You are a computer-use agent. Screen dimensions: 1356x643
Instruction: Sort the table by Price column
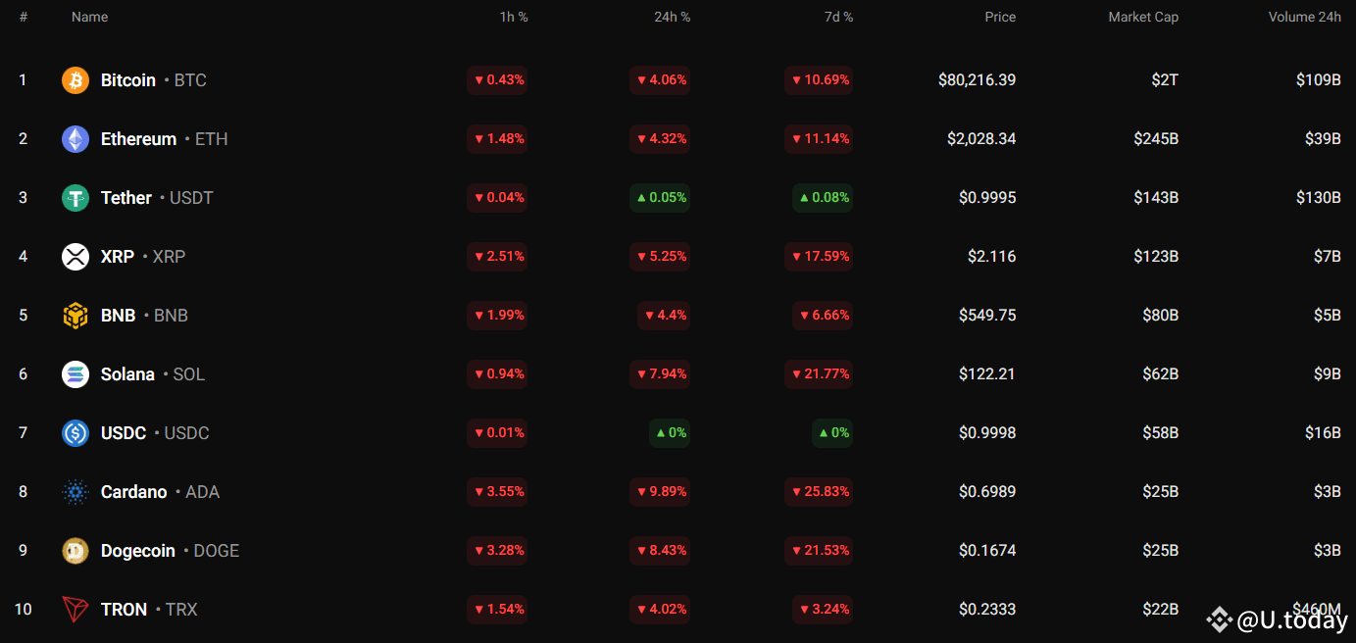coord(1000,17)
